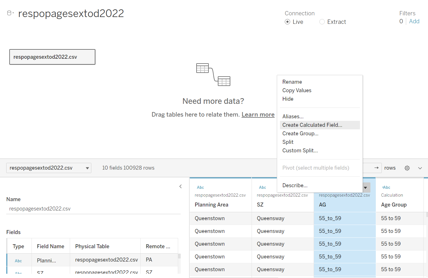This screenshot has width=428, height=278.
Task: Collapse the metadata pane with left chevron
Action: tap(180, 186)
